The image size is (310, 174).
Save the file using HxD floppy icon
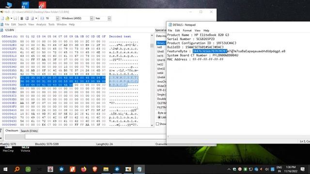(15, 18)
